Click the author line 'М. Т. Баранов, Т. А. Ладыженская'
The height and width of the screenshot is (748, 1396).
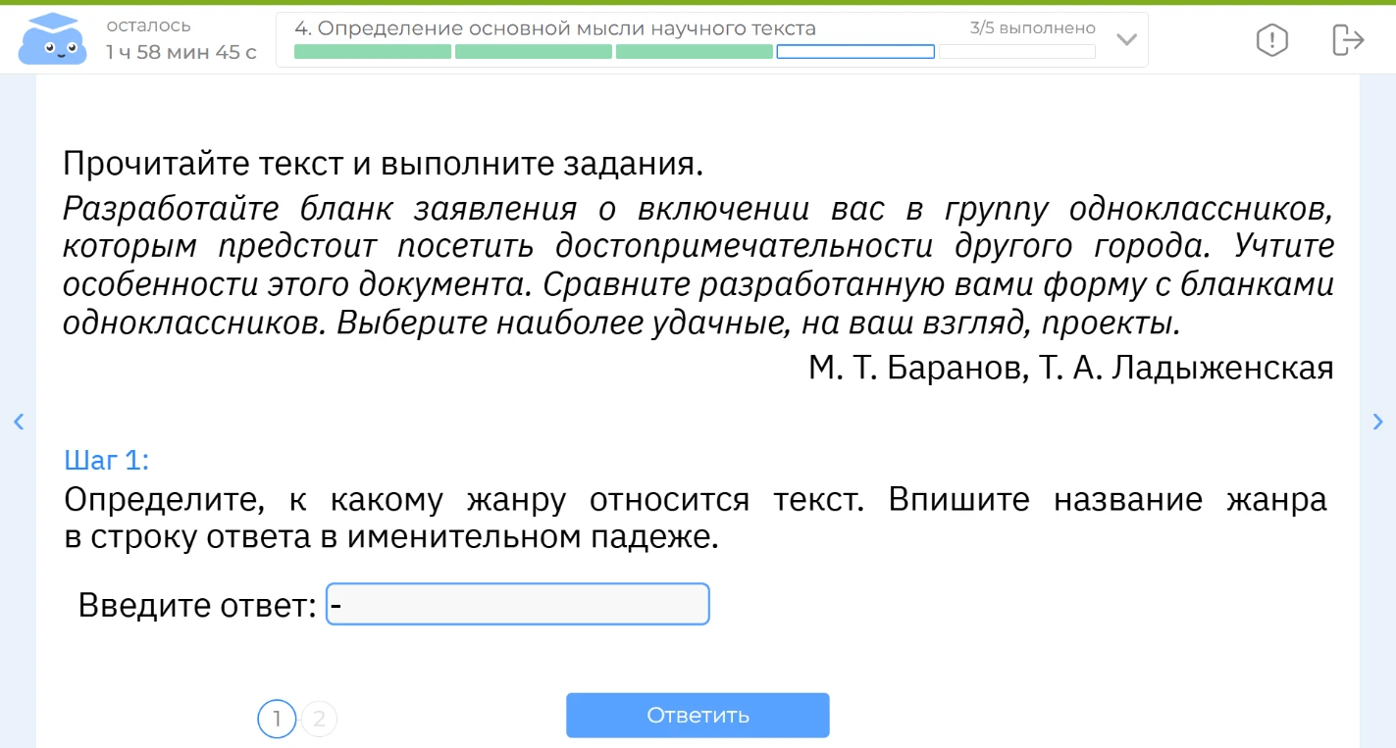coord(1071,368)
